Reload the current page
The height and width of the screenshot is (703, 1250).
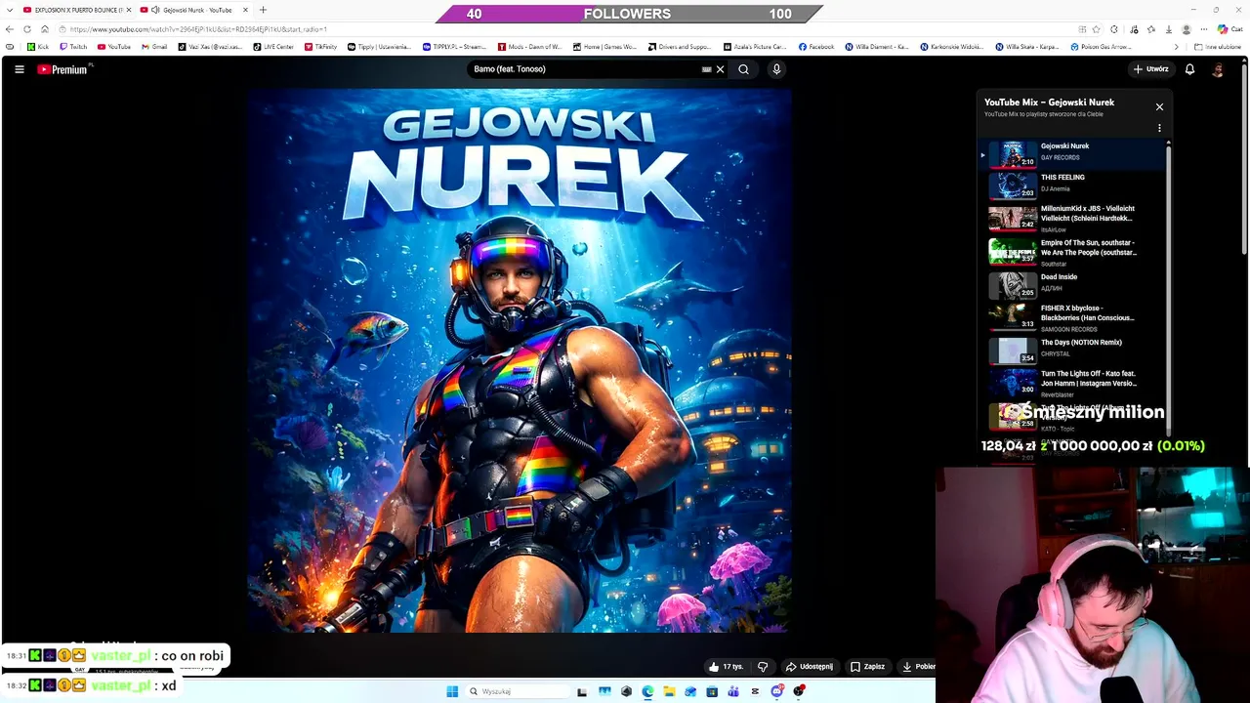(27, 29)
